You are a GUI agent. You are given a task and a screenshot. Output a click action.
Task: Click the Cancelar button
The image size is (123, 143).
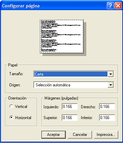pyautogui.click(x=80, y=135)
